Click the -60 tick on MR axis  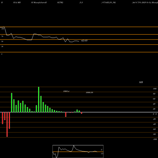point(154,129)
